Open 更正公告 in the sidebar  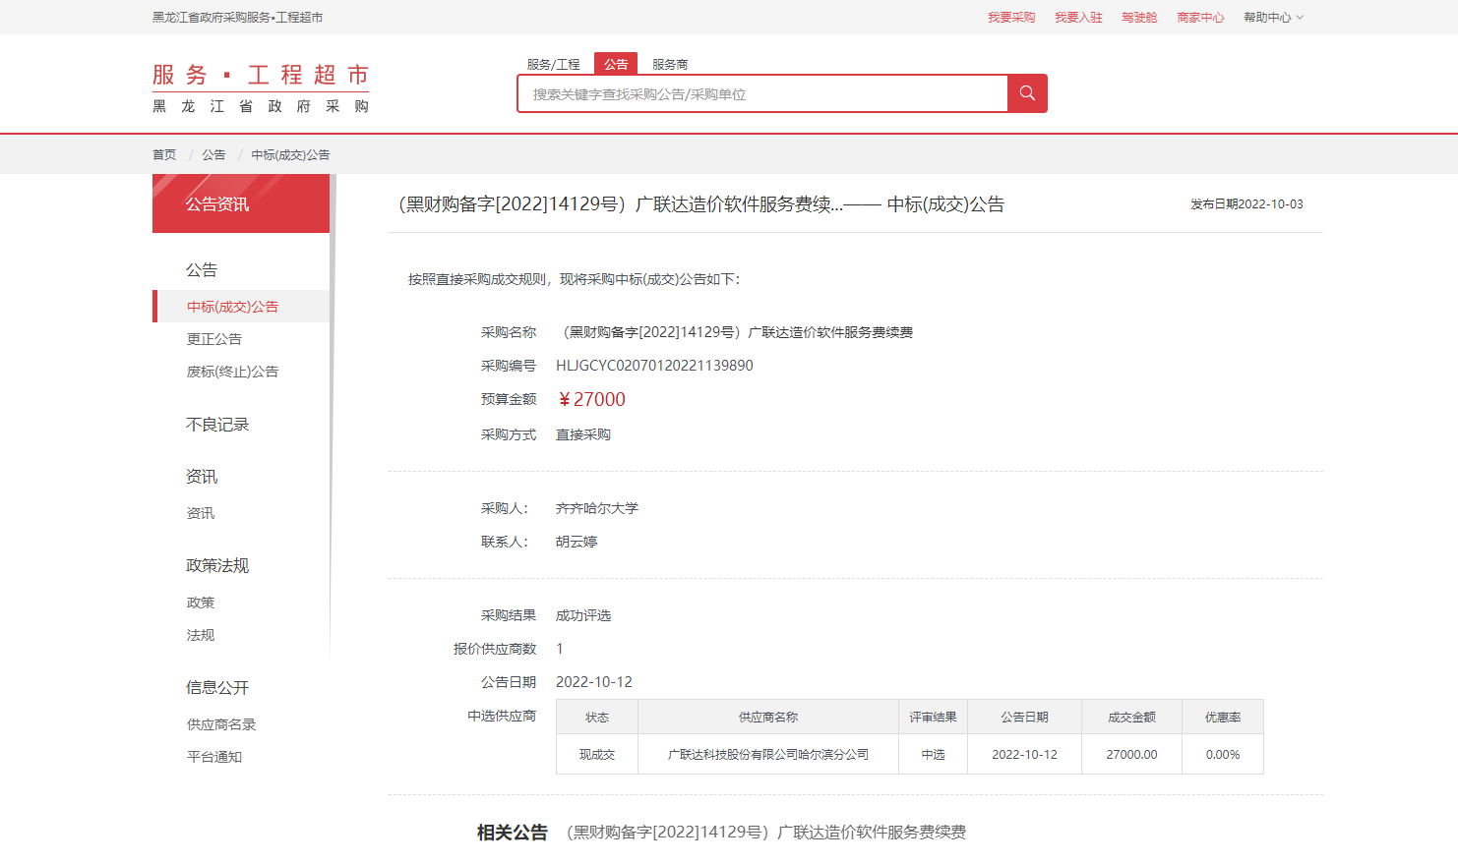[214, 339]
